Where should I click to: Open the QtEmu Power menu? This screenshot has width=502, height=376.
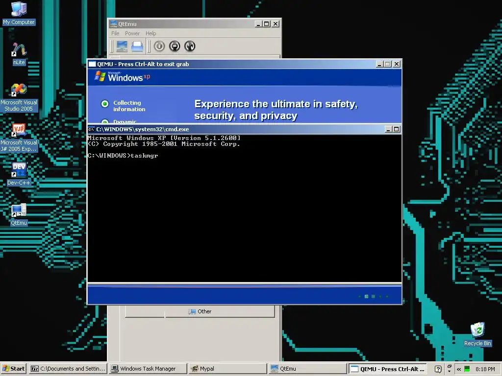click(132, 33)
